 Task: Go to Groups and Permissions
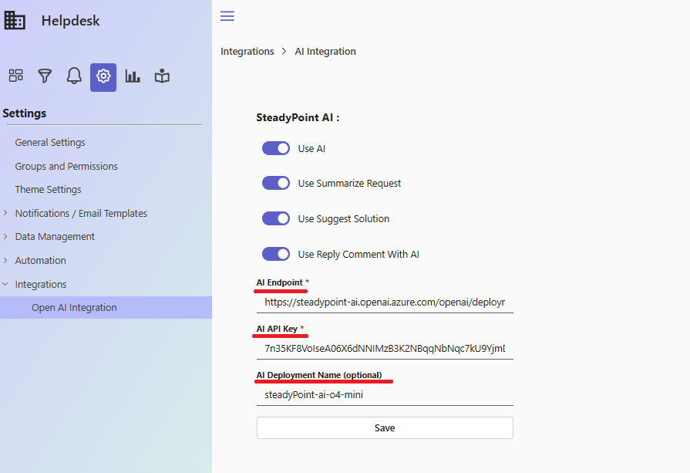(66, 166)
